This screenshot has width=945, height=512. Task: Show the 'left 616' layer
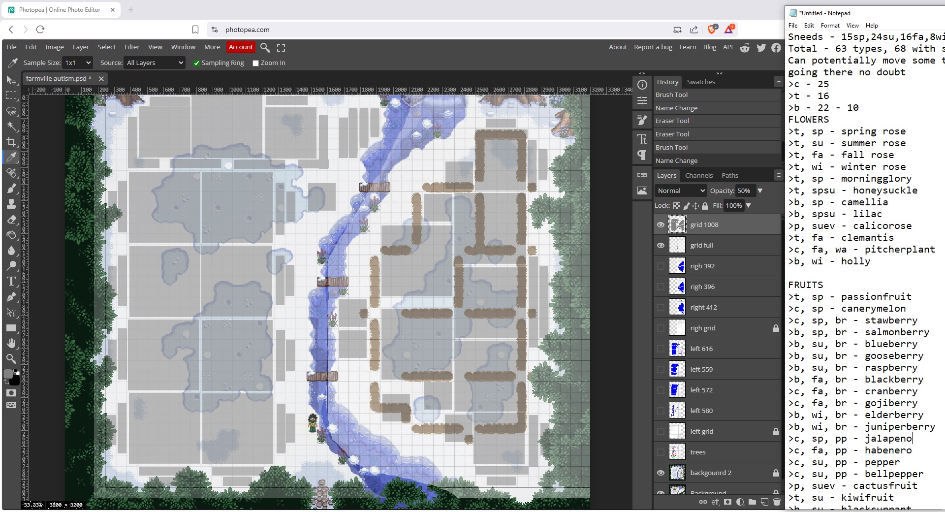[661, 349]
